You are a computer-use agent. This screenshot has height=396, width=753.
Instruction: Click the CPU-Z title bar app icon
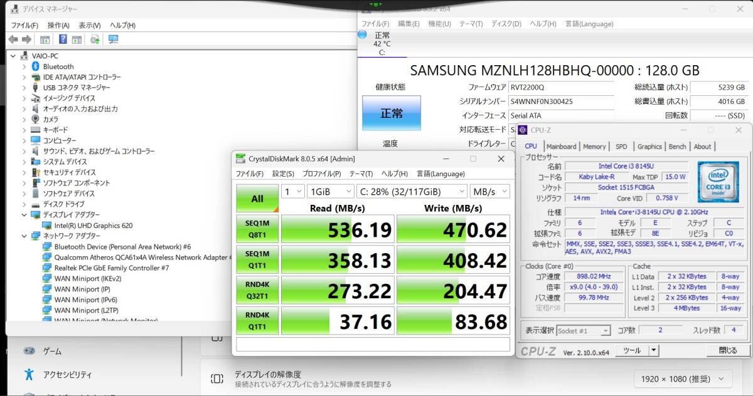point(523,130)
